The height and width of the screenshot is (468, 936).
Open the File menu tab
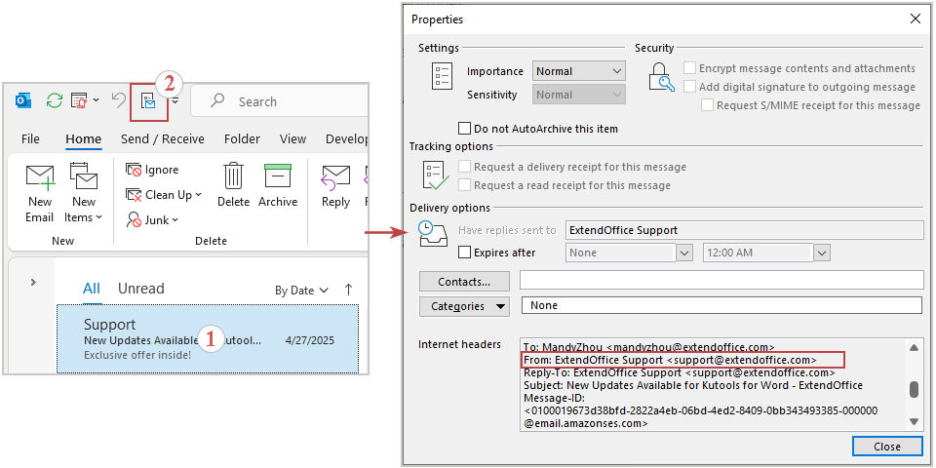[x=31, y=139]
